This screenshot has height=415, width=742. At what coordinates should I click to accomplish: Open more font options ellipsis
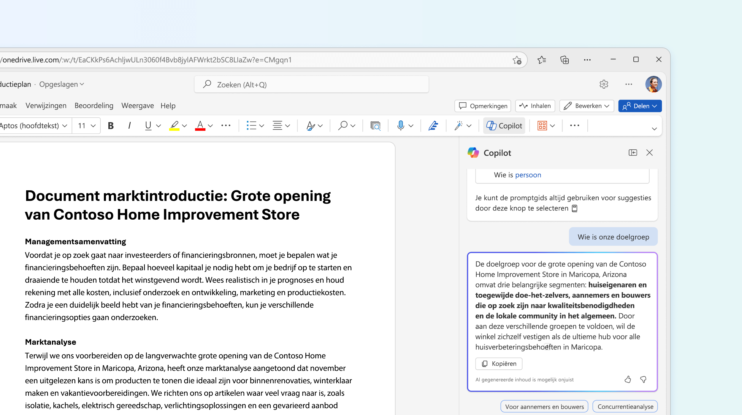(226, 126)
